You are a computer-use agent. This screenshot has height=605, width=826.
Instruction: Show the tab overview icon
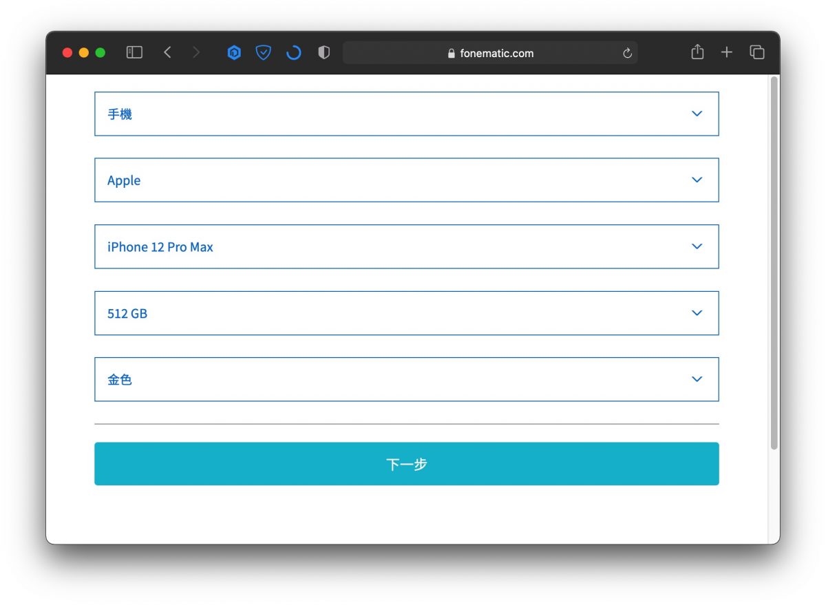coord(757,52)
